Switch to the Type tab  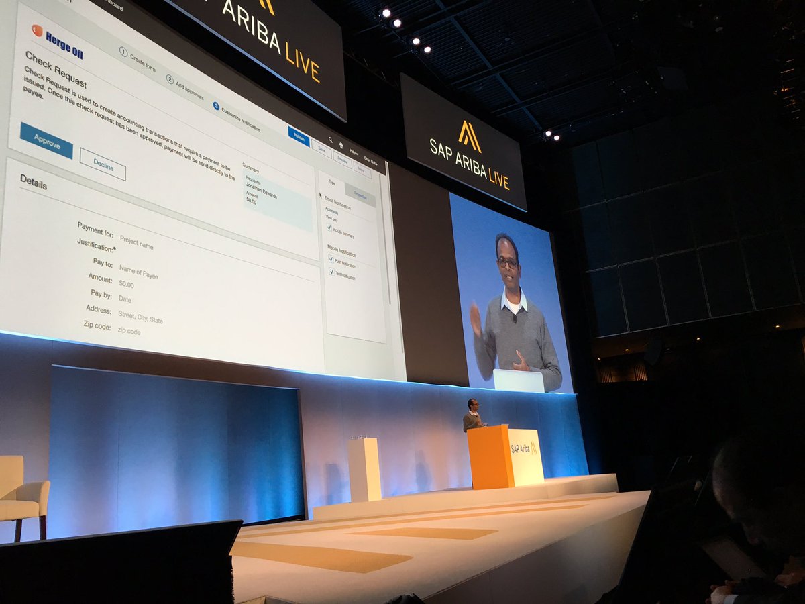point(331,183)
